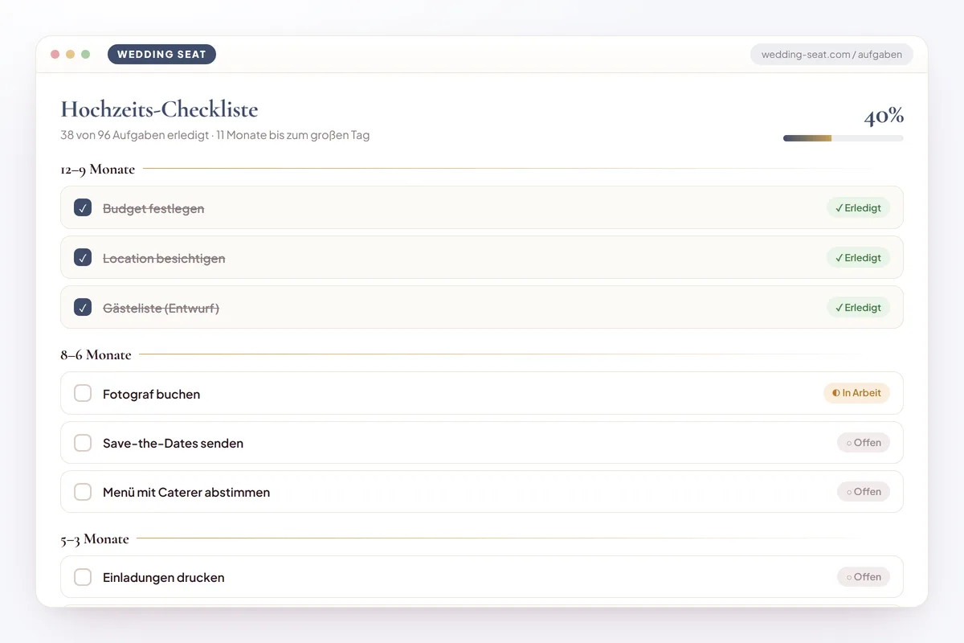Click the 8–6 Monate section heading

(96, 354)
